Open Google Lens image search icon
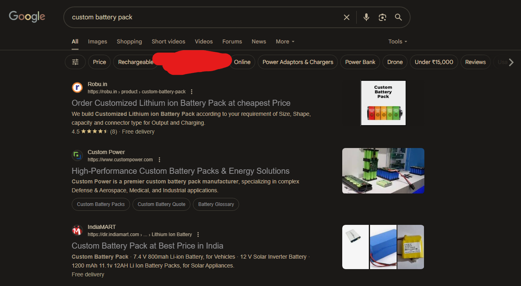Viewport: 521px width, 286px height. pos(382,17)
